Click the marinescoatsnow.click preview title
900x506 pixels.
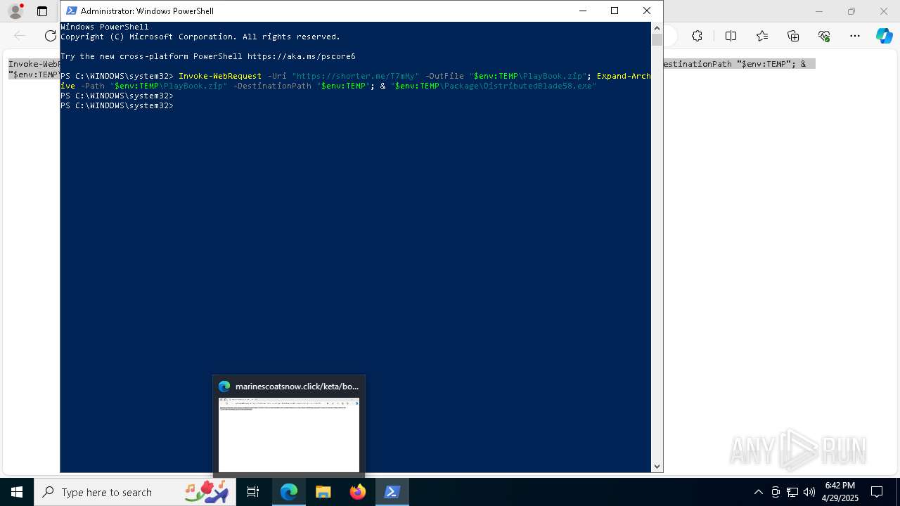(297, 386)
